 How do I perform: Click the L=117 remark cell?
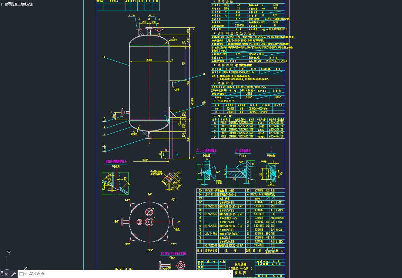pyautogui.click(x=279, y=202)
